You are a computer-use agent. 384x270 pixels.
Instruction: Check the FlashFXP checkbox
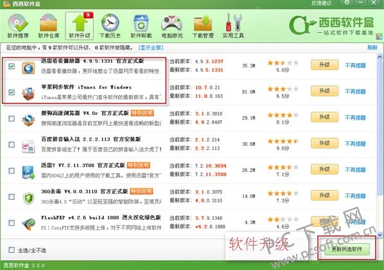(x=12, y=222)
